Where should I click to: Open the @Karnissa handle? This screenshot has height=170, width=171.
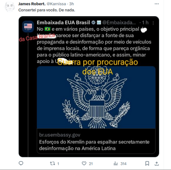pyautogui.click(x=56, y=4)
